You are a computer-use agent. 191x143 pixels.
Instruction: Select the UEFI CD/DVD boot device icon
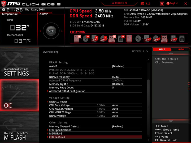[x=86, y=39]
